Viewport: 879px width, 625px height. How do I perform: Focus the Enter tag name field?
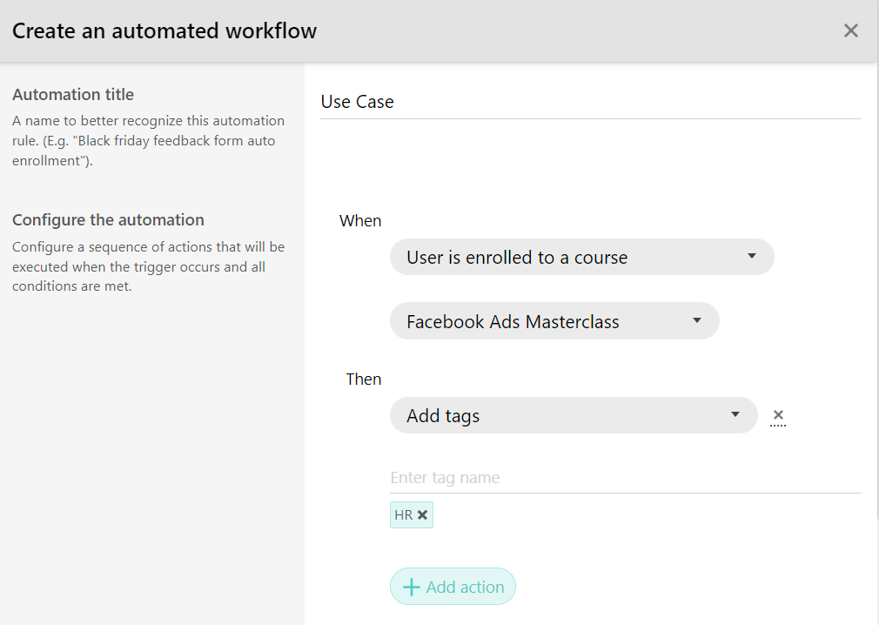tap(624, 478)
